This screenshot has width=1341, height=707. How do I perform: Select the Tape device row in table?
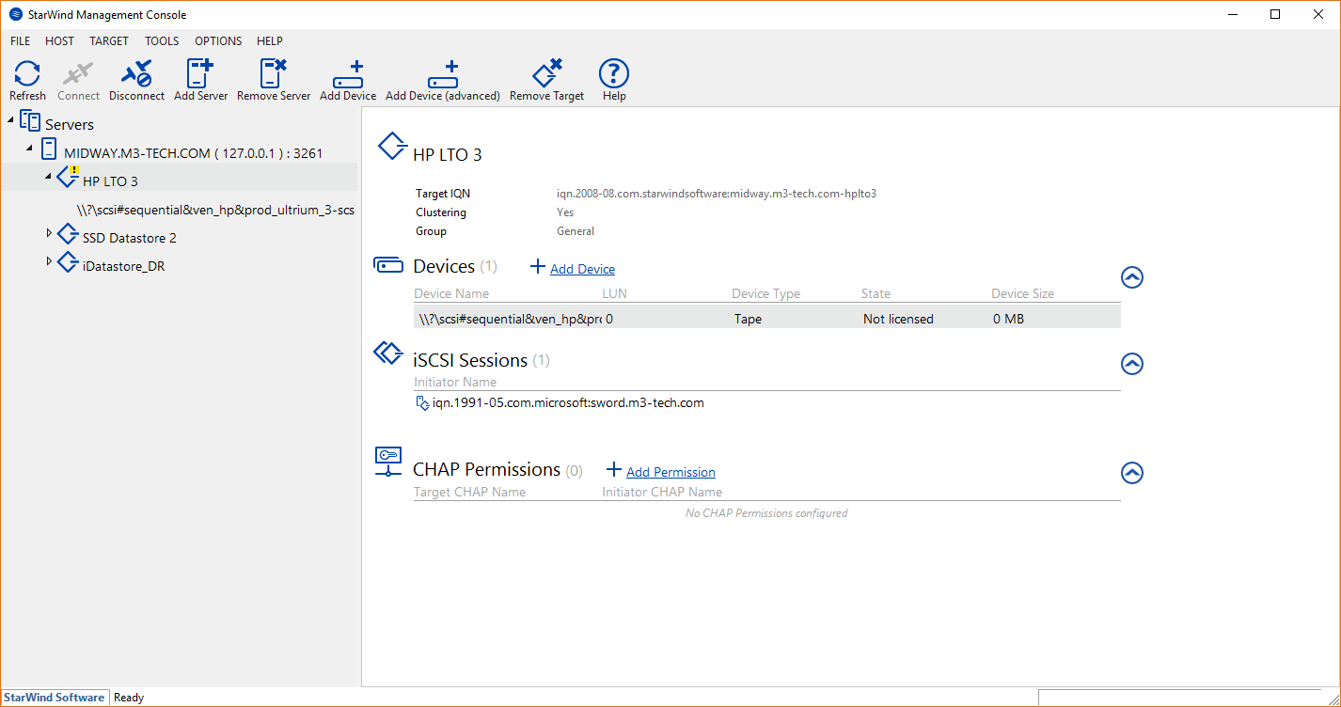tap(767, 319)
